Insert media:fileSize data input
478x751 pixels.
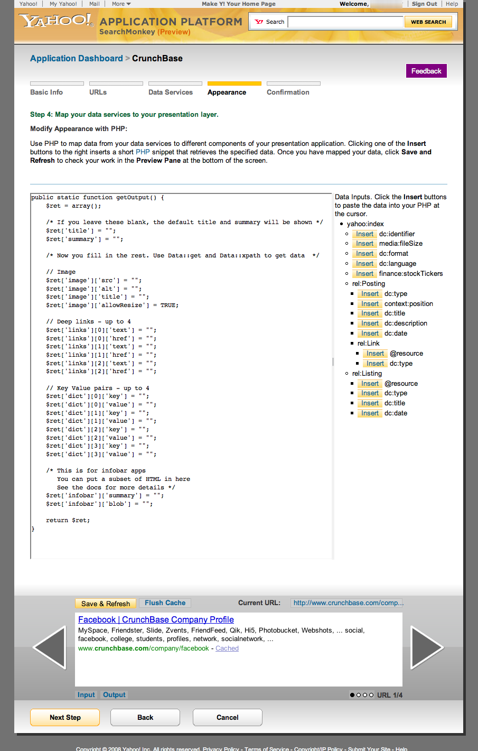pyautogui.click(x=364, y=244)
